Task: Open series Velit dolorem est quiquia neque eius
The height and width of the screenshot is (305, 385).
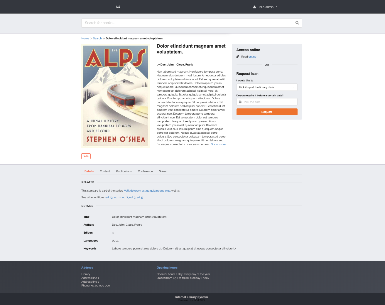Action: pos(147,191)
